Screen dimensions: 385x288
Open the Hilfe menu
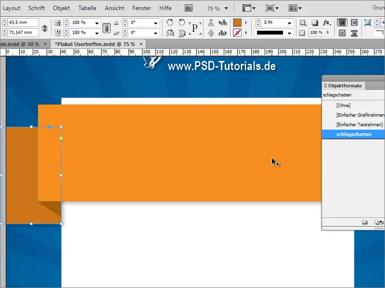[x=165, y=8]
